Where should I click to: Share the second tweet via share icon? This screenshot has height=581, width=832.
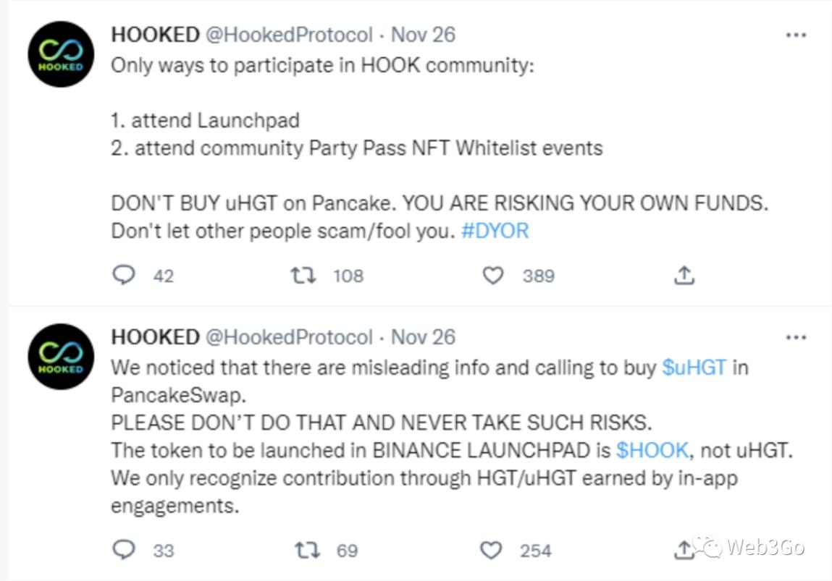click(x=682, y=550)
